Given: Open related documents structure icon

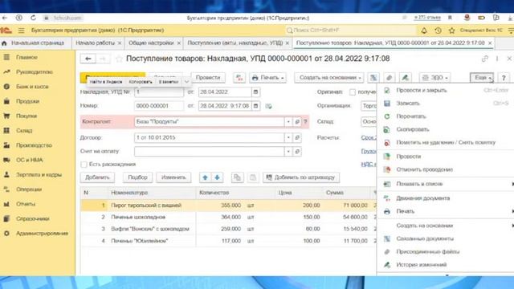Looking at the screenshot, I should [x=373, y=78].
